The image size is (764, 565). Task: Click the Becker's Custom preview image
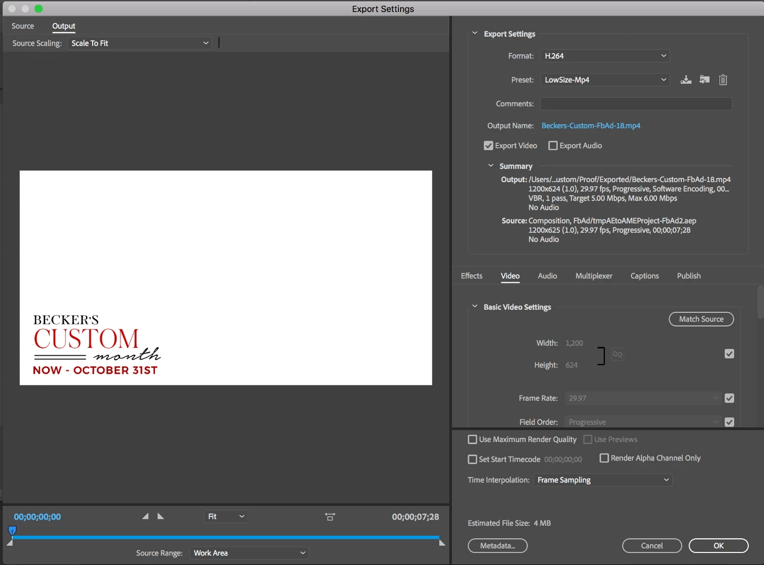pos(226,278)
